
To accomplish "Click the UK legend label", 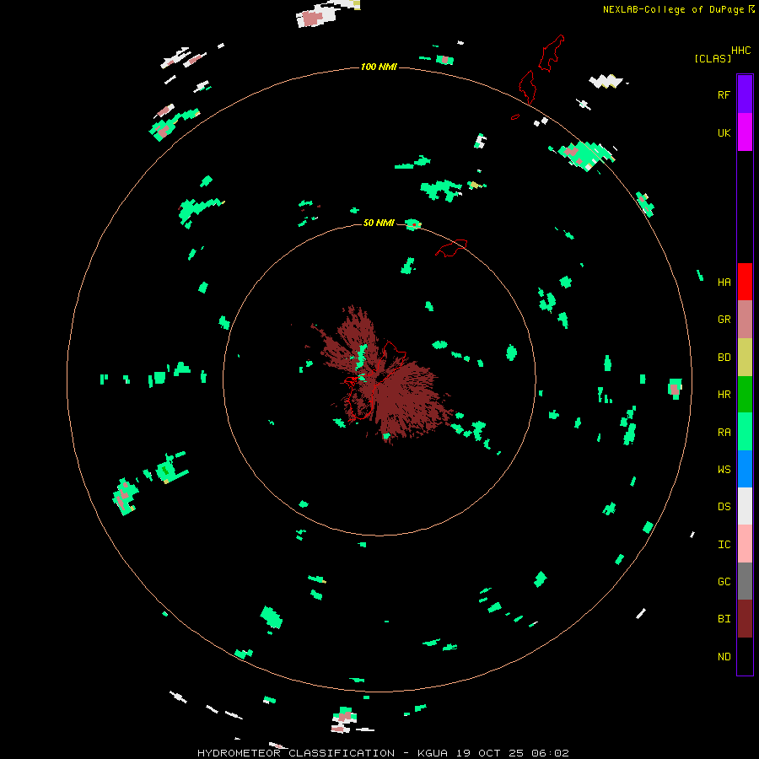I will click(724, 132).
